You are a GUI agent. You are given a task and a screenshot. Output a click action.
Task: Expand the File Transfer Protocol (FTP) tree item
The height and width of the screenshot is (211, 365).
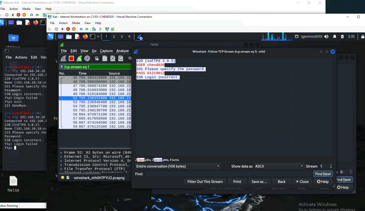click(x=61, y=169)
